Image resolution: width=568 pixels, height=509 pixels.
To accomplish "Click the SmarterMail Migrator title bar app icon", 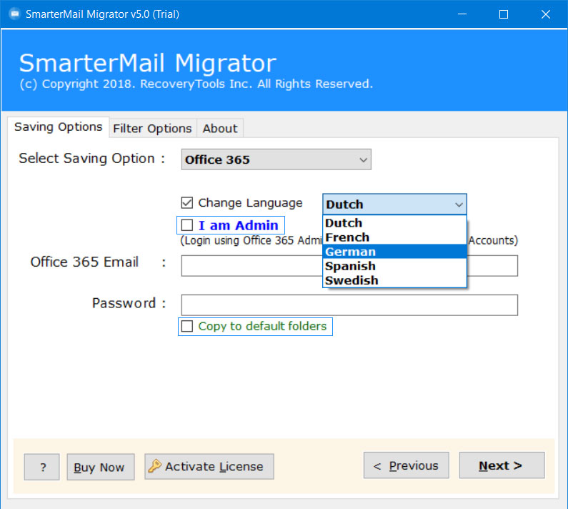I will (x=14, y=14).
